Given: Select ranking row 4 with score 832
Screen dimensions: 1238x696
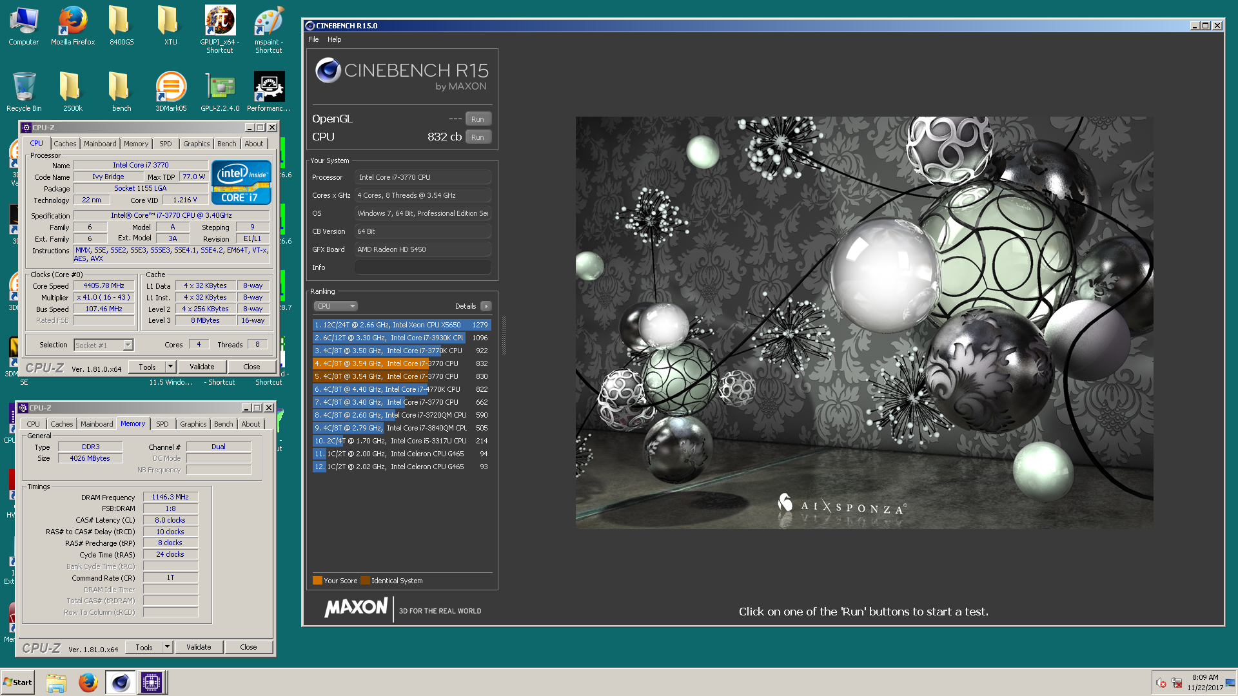Looking at the screenshot, I should click(402, 363).
